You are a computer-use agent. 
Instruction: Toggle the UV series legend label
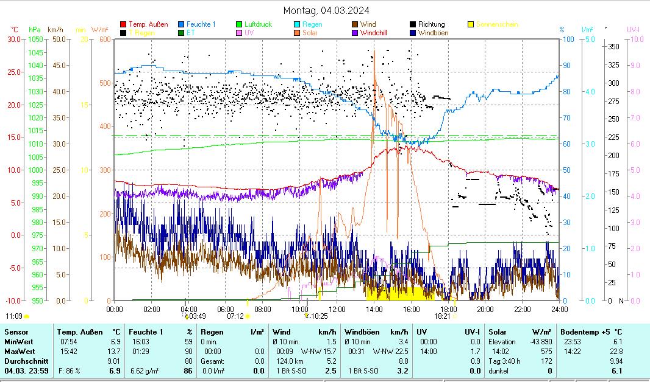tap(249, 33)
